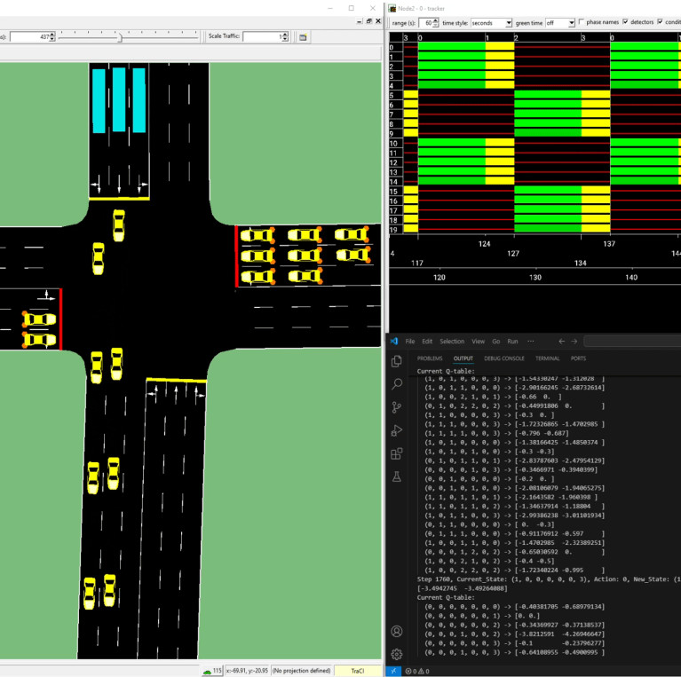Click the TraCI status button
Screen dimensions: 681x677
[x=358, y=671]
